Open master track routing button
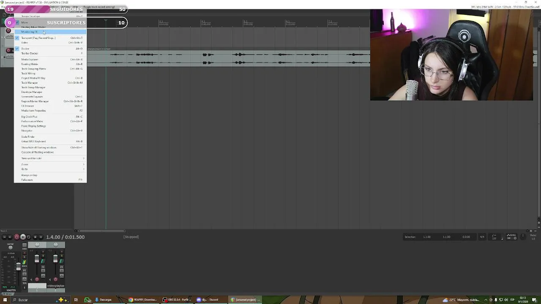Screen dimensions: 541x304 pos(25,263)
